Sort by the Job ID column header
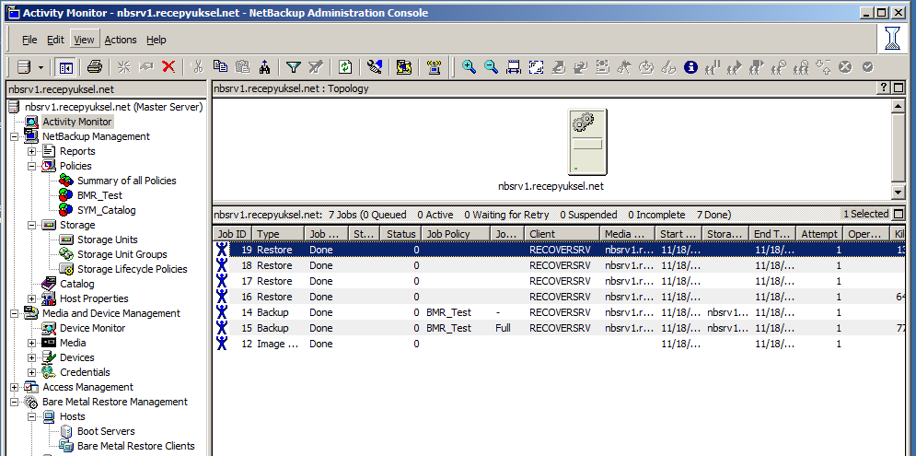This screenshot has width=916, height=456. pyautogui.click(x=233, y=234)
